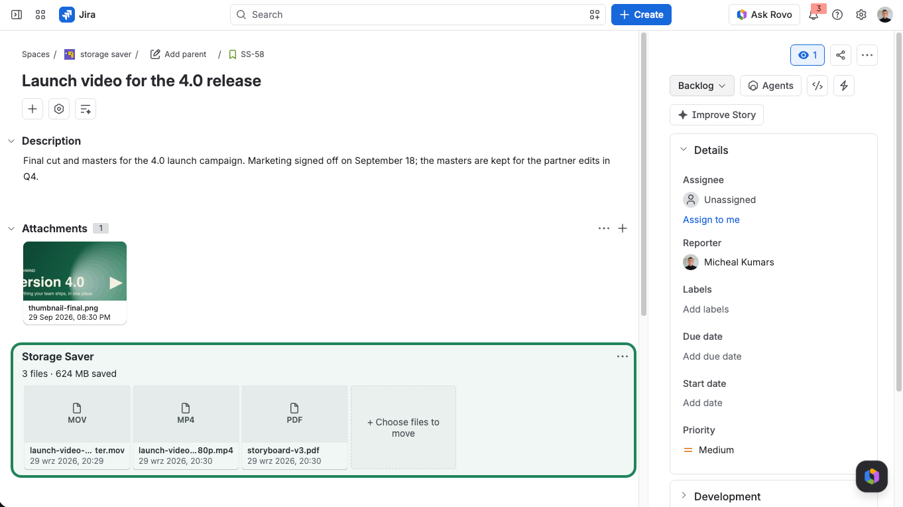The width and height of the screenshot is (903, 507).
Task: Toggle the watch eye button
Action: pos(808,55)
